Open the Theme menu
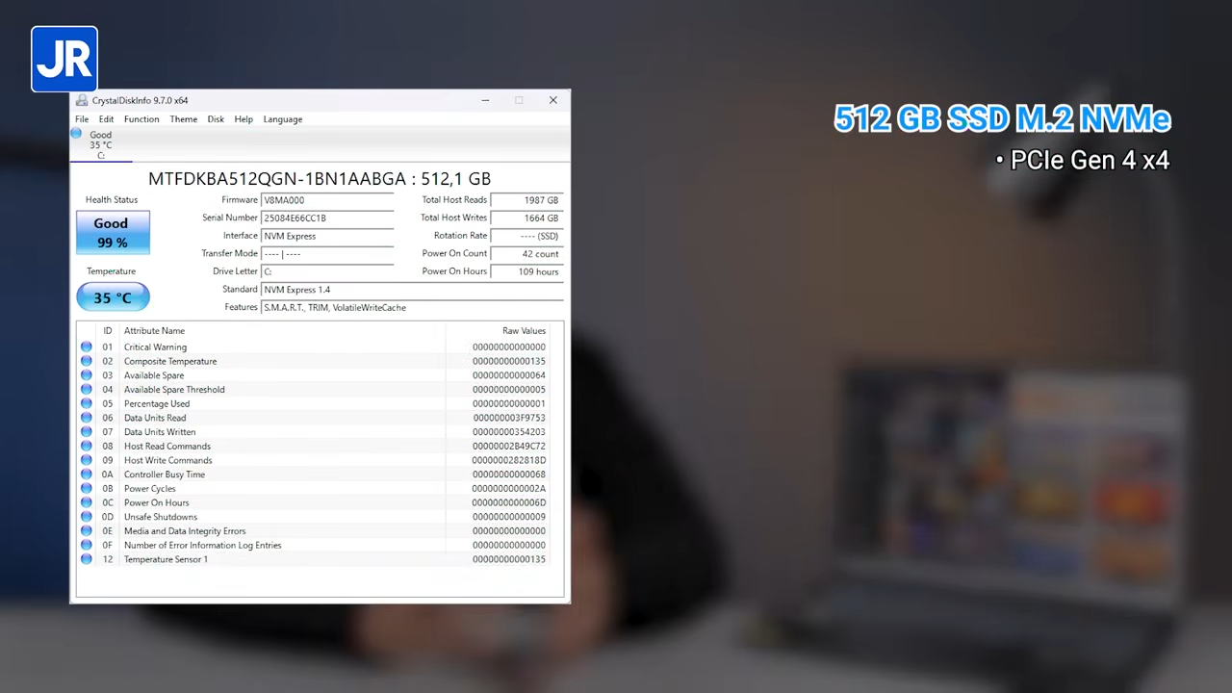Screen dimensions: 1232x693 (x=183, y=118)
